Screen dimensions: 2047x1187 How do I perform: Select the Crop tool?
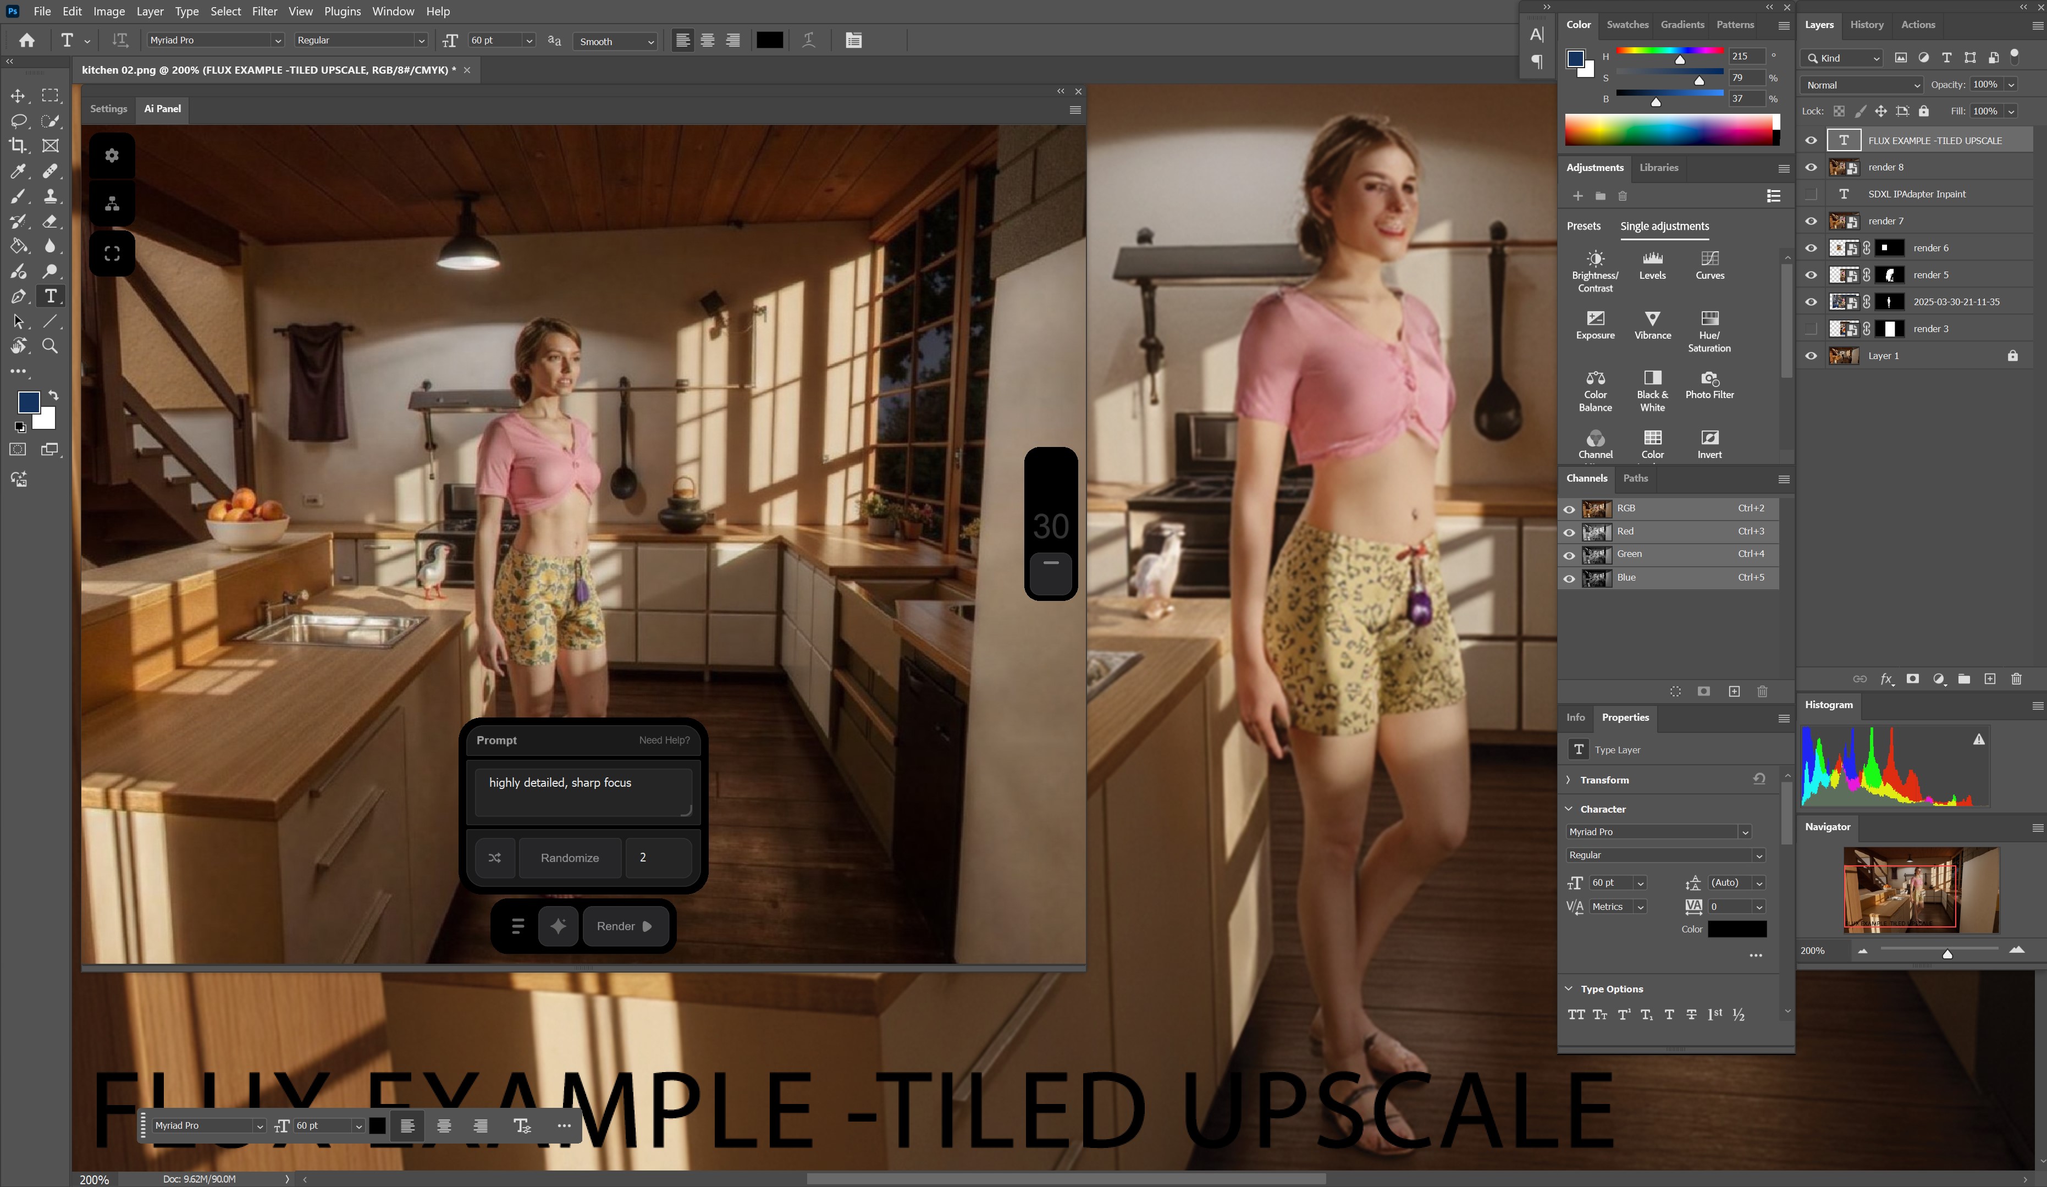pos(18,146)
